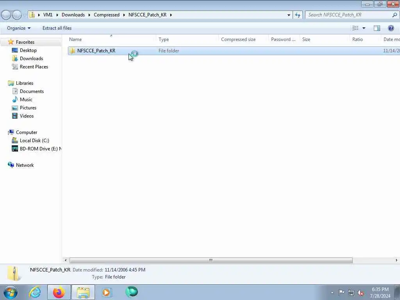Click the horizontal scrollbar thumb
This screenshot has height=300, width=400.
point(211,260)
